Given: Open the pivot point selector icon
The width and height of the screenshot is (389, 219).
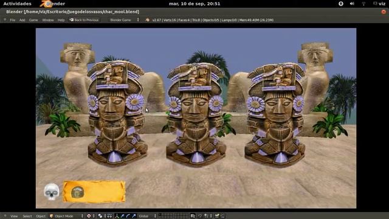Looking at the screenshot, I should [x=102, y=216].
